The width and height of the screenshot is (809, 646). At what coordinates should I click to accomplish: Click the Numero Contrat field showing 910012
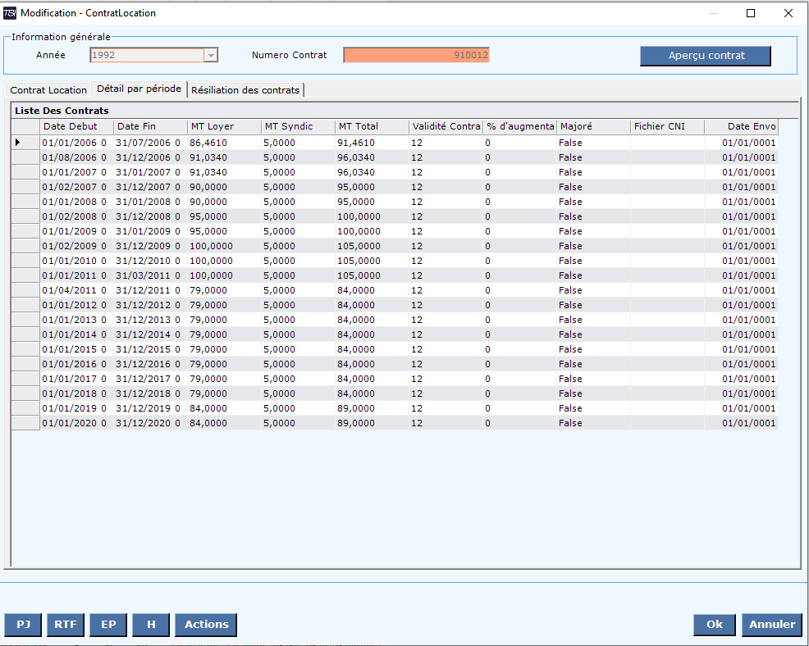click(416, 55)
